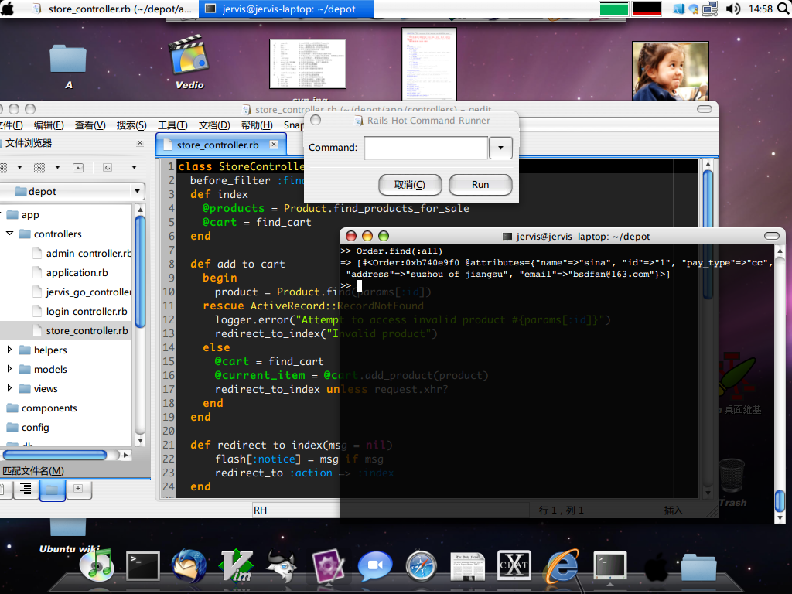Image resolution: width=792 pixels, height=594 pixels.
Task: Close the file browser side panel
Action: 140,143
